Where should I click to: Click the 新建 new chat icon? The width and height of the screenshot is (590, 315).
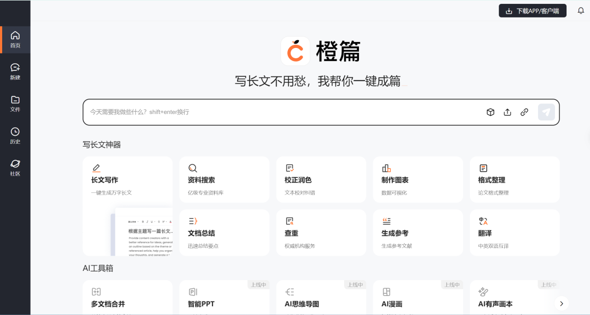click(x=15, y=67)
